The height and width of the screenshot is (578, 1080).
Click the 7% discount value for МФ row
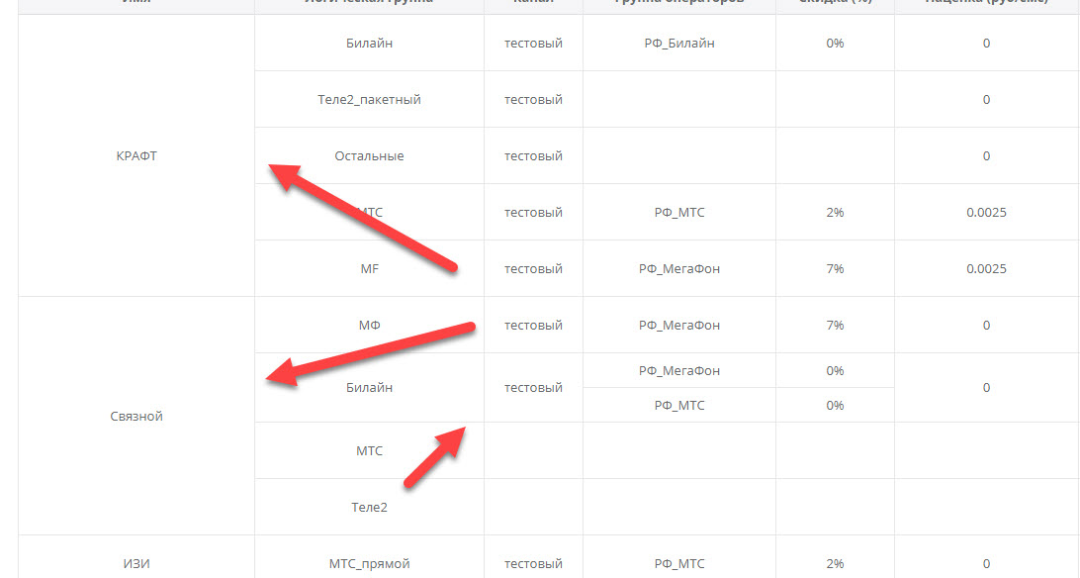[835, 325]
